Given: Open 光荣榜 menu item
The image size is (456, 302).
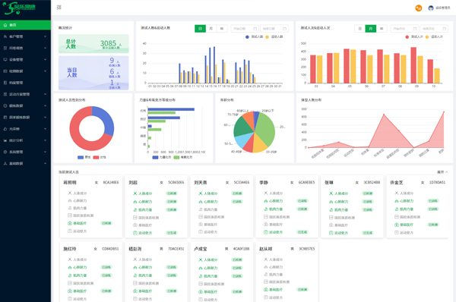Looking at the screenshot, I should click(25, 129).
